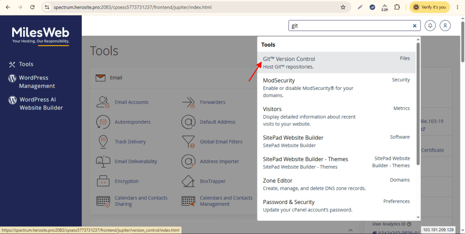Viewport: 465px width, 234px height.
Task: Open SitePad Website Builder result
Action: (x=336, y=141)
